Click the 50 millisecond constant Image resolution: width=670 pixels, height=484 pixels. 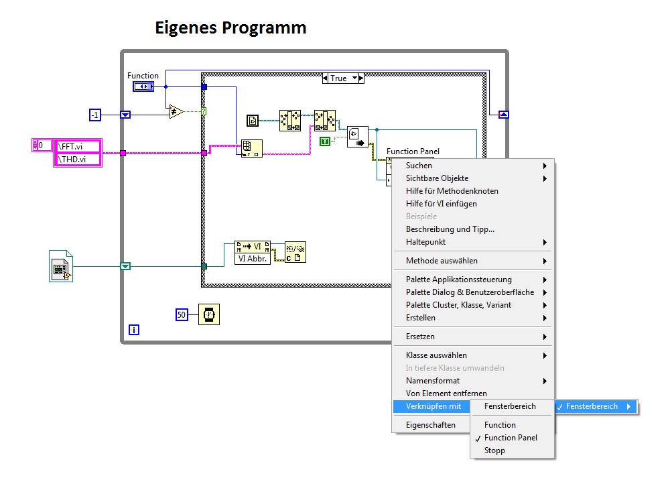182,314
